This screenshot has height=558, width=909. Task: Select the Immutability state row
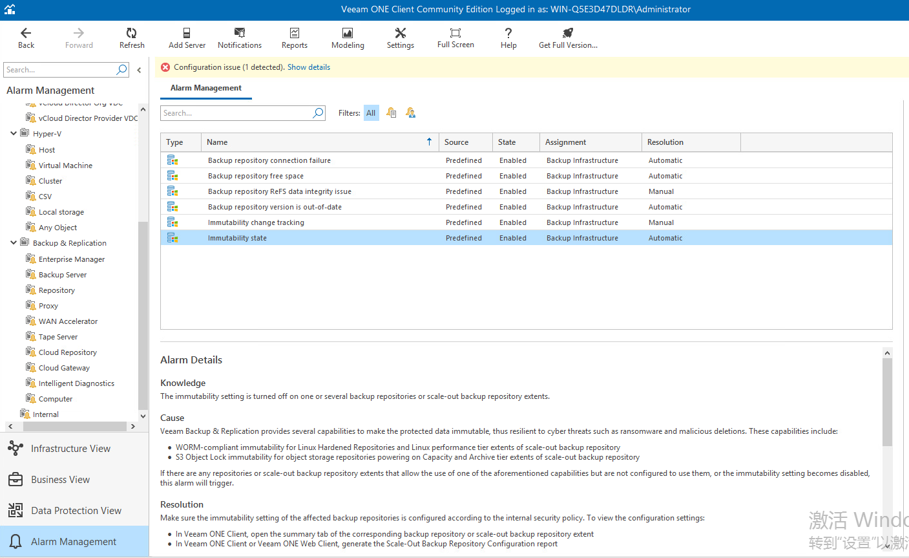[527, 238]
